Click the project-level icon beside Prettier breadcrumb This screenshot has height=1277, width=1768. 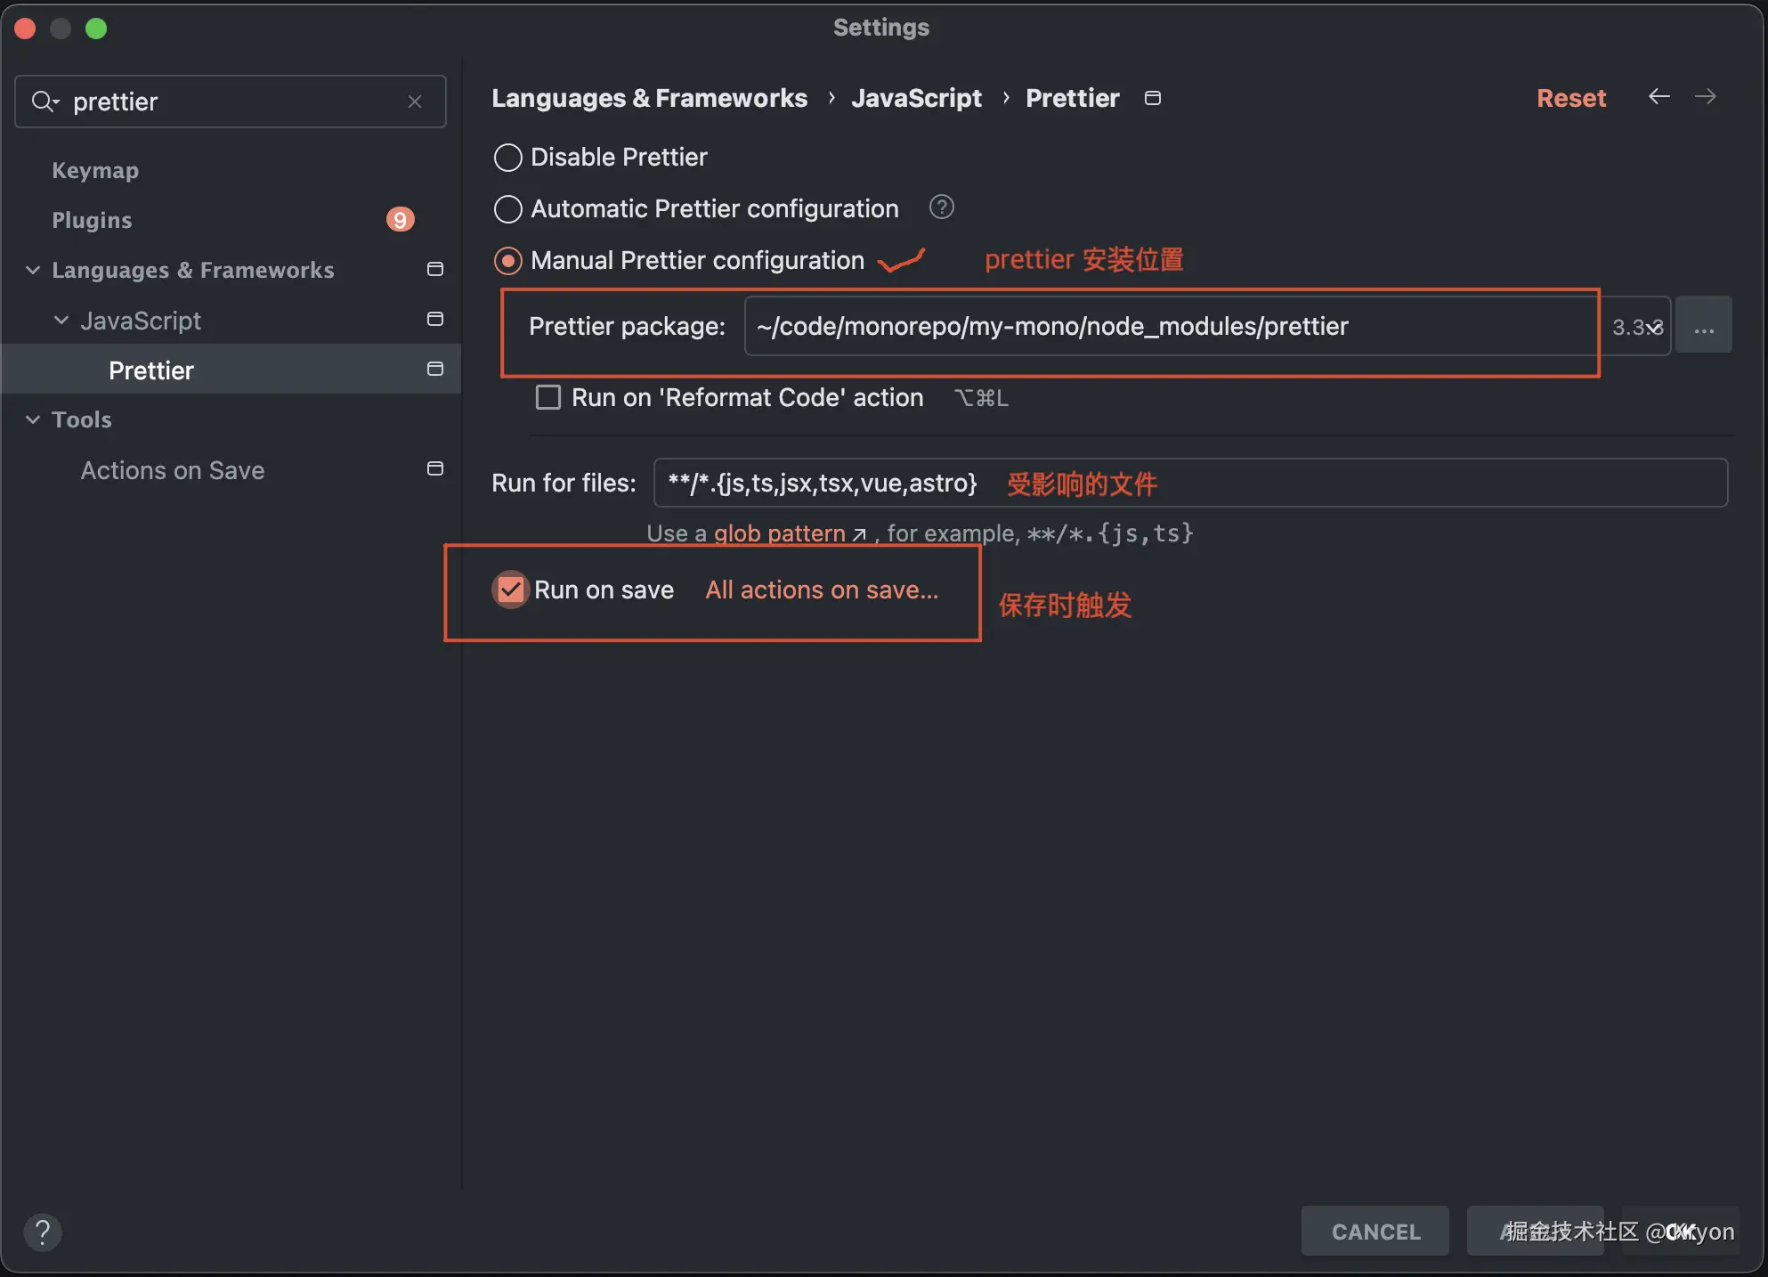(1153, 98)
